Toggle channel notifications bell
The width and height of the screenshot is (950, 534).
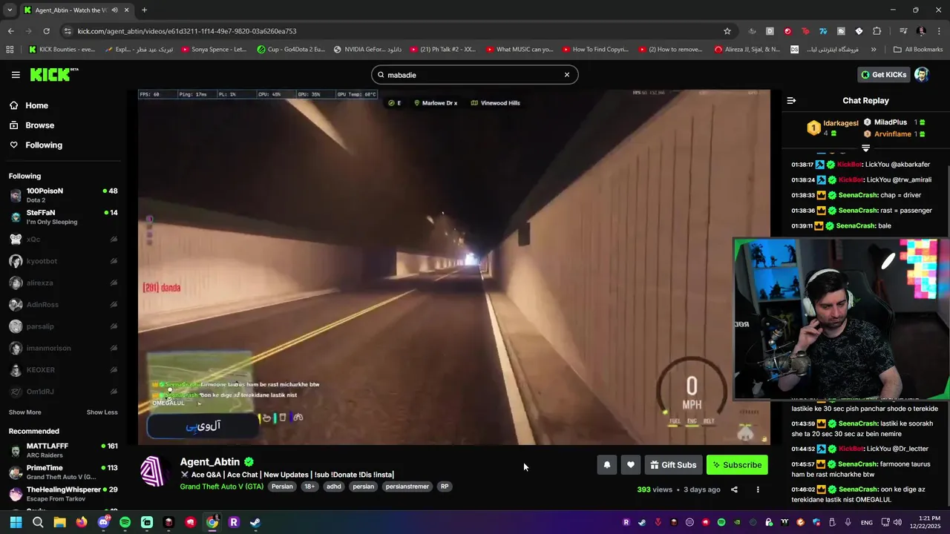coord(606,465)
